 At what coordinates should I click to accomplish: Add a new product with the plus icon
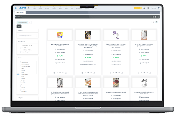click(158, 17)
